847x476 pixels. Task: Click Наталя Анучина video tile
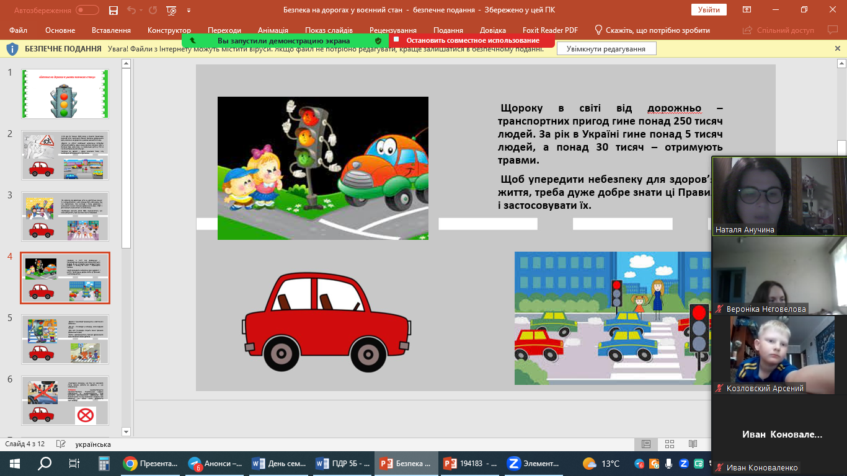(779, 196)
